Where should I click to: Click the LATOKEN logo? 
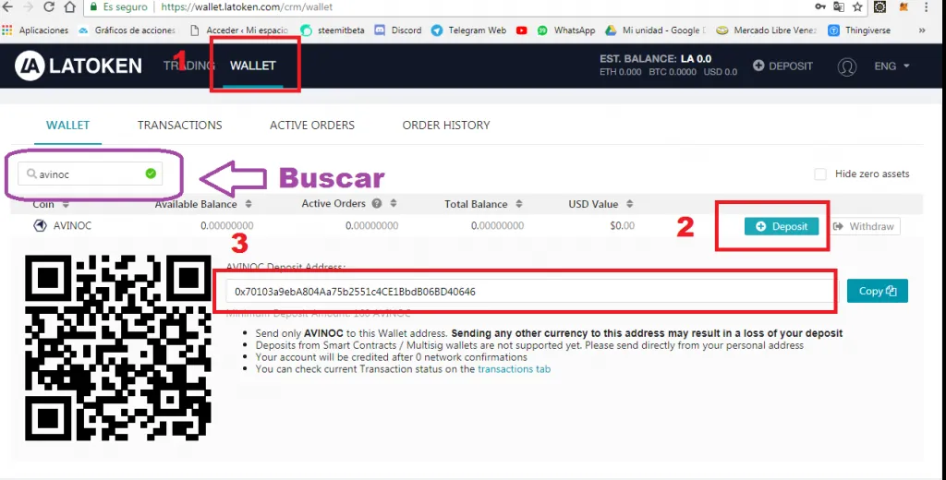(x=79, y=66)
